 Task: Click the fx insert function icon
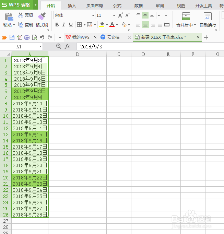[x=68, y=47]
